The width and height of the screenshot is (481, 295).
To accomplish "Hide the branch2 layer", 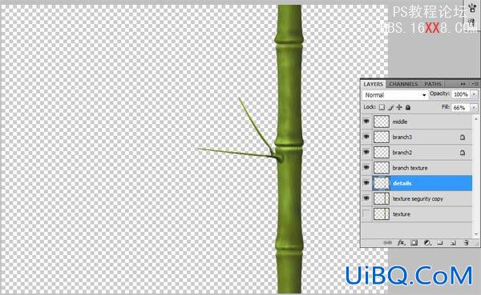I will [x=366, y=152].
